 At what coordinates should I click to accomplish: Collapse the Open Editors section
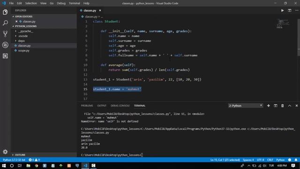pos(24,16)
